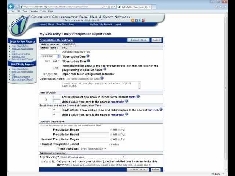Open Hail under Enter My New Reports

tap(14, 51)
